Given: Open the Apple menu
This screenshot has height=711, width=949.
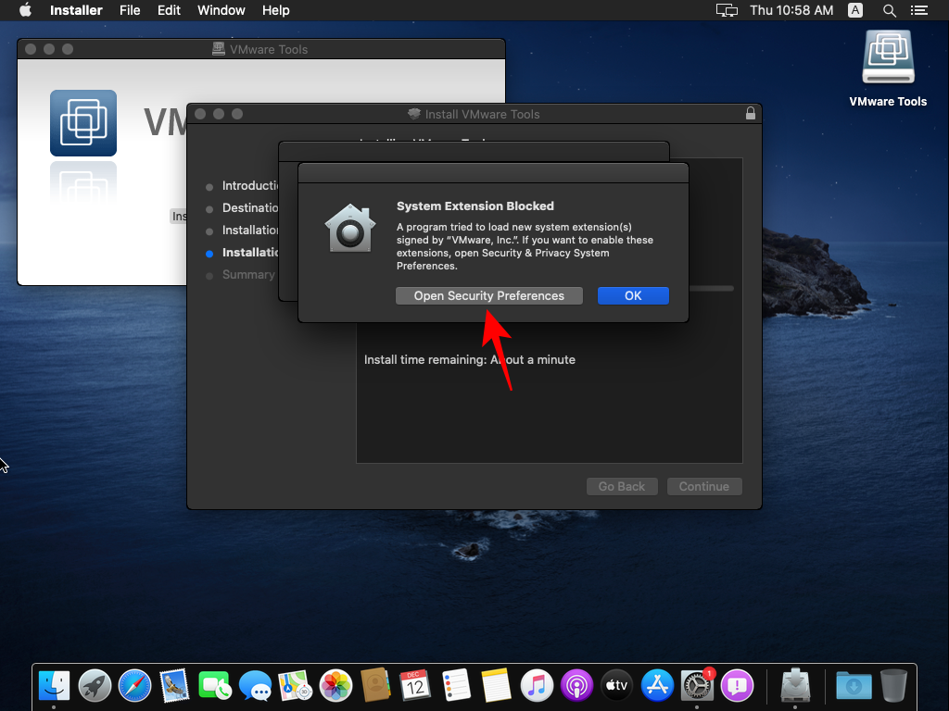Looking at the screenshot, I should click(24, 10).
